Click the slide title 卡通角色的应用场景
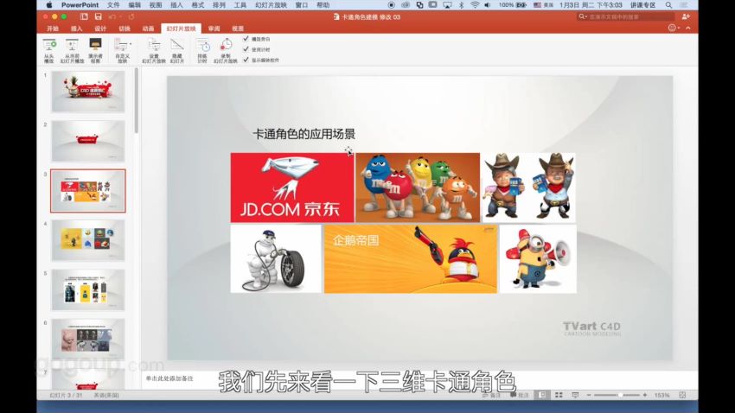The height and width of the screenshot is (413, 735). pyautogui.click(x=304, y=134)
